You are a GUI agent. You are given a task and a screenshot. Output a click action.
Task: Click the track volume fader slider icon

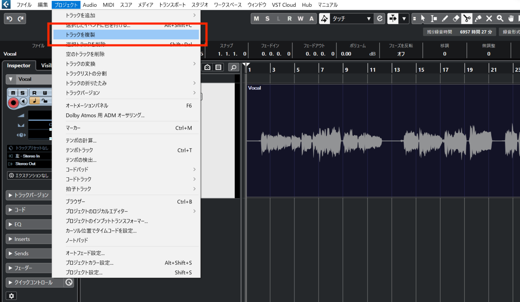click(x=21, y=115)
